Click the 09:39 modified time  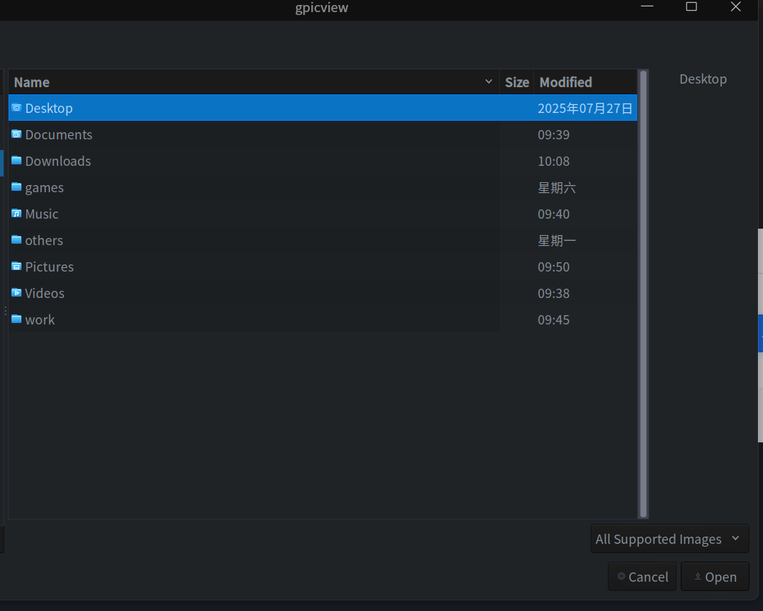click(553, 134)
